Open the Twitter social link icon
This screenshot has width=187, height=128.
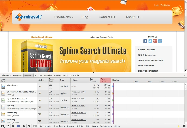click(x=150, y=41)
